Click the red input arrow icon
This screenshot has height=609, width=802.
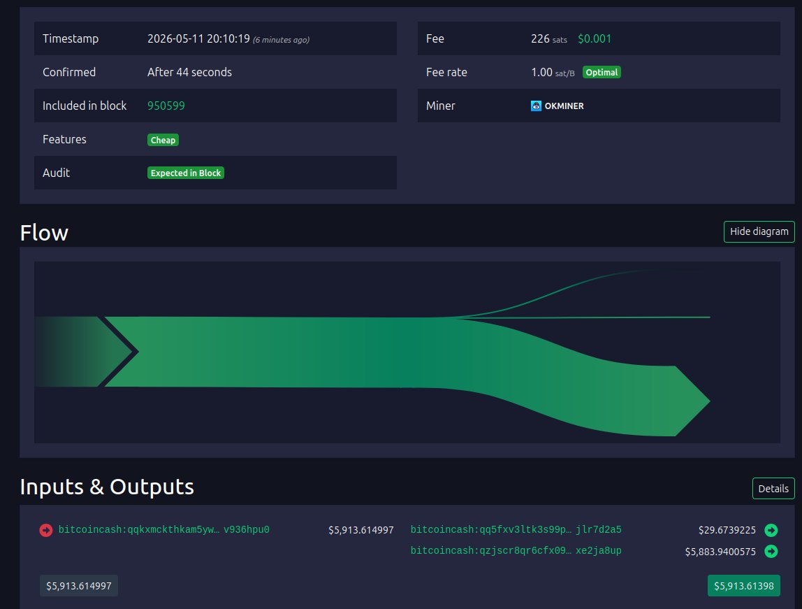[x=46, y=530]
